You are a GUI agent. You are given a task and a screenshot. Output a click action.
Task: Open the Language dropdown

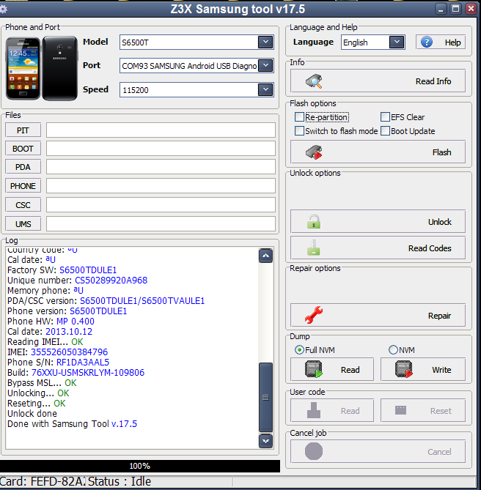point(397,42)
